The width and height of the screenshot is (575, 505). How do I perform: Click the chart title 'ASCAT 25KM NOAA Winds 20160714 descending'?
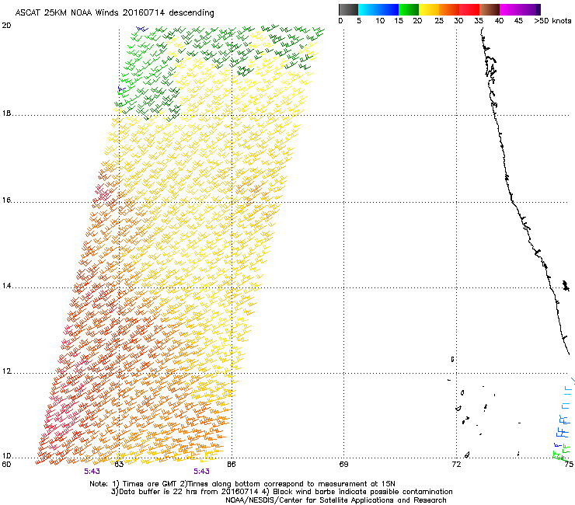114,12
